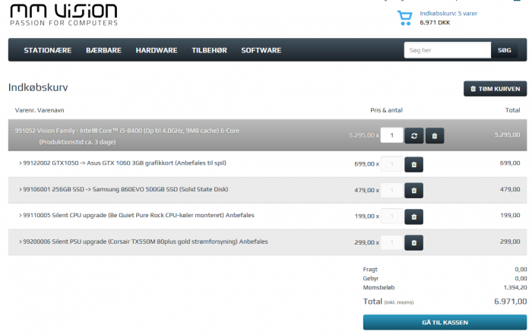Focus the Søg her search field
532x335 pixels.
(448, 50)
